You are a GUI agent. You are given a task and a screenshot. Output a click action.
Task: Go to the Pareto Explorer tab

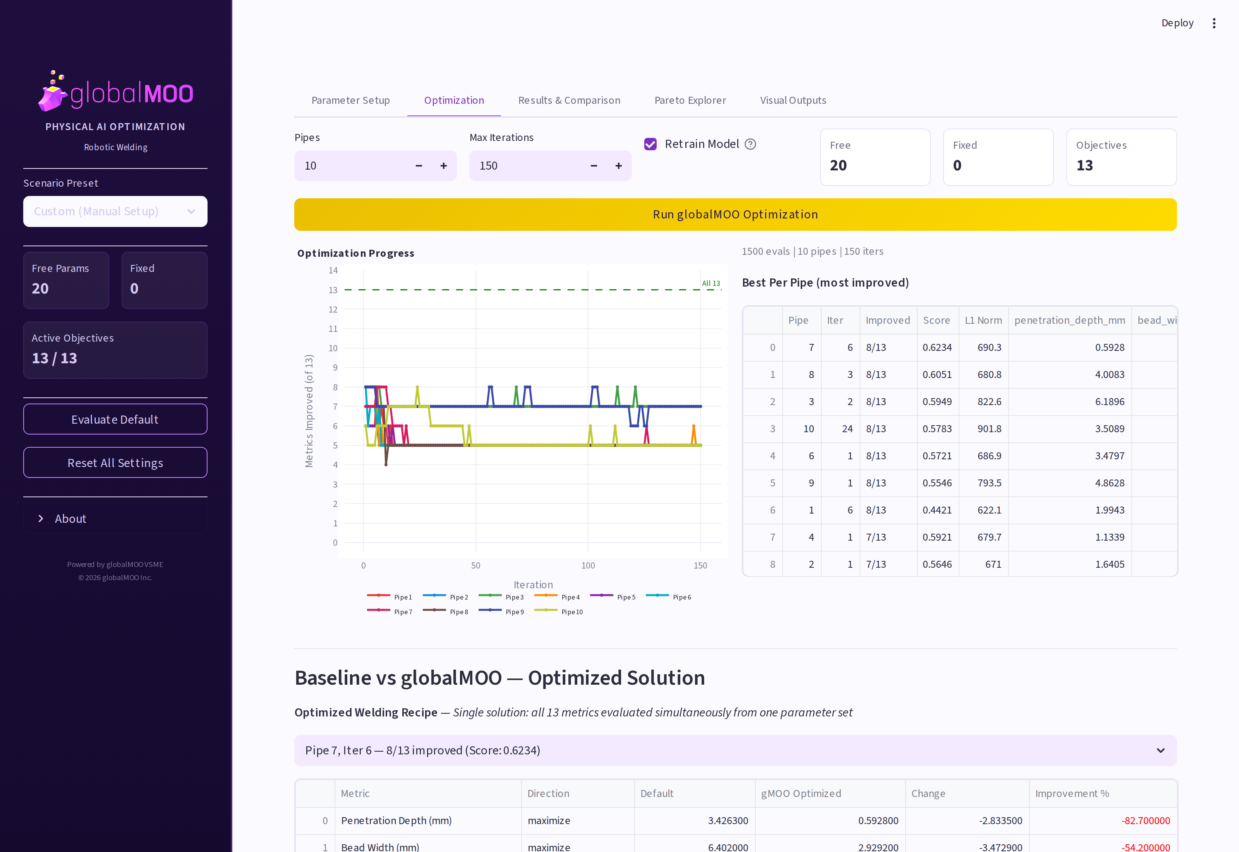pyautogui.click(x=690, y=100)
